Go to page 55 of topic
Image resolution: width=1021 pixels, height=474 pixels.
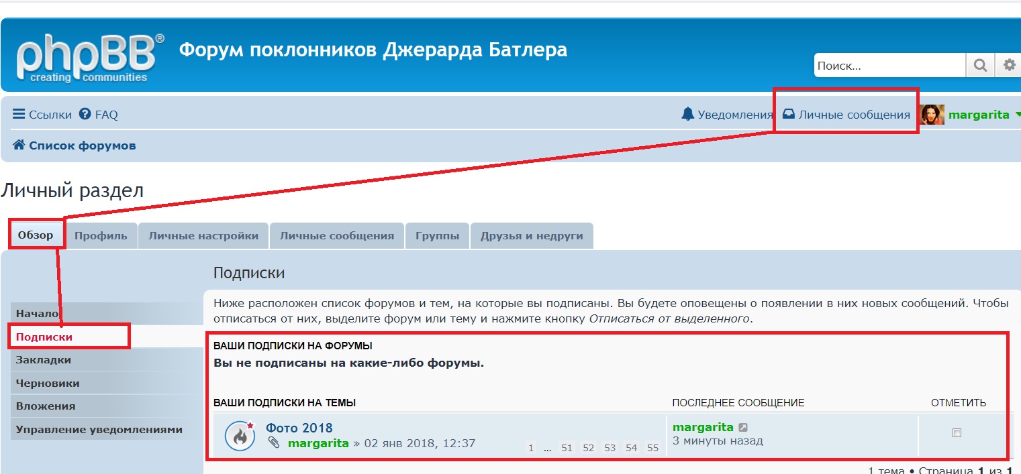[652, 448]
